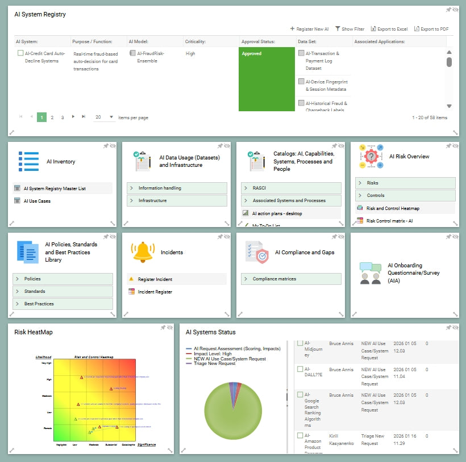This screenshot has height=462, width=466.
Task: Click the AI Onboarding Questionnaire people icon
Action: 371,273
